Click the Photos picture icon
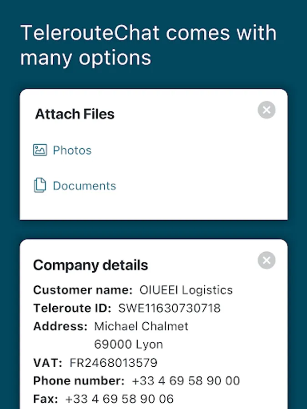Image resolution: width=307 pixels, height=409 pixels. (40, 150)
